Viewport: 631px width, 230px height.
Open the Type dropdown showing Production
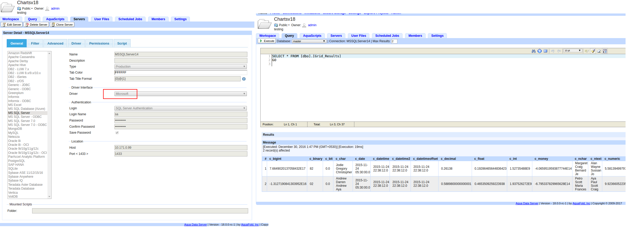point(181,67)
